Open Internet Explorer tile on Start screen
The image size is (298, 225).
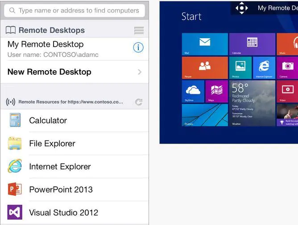click(264, 68)
